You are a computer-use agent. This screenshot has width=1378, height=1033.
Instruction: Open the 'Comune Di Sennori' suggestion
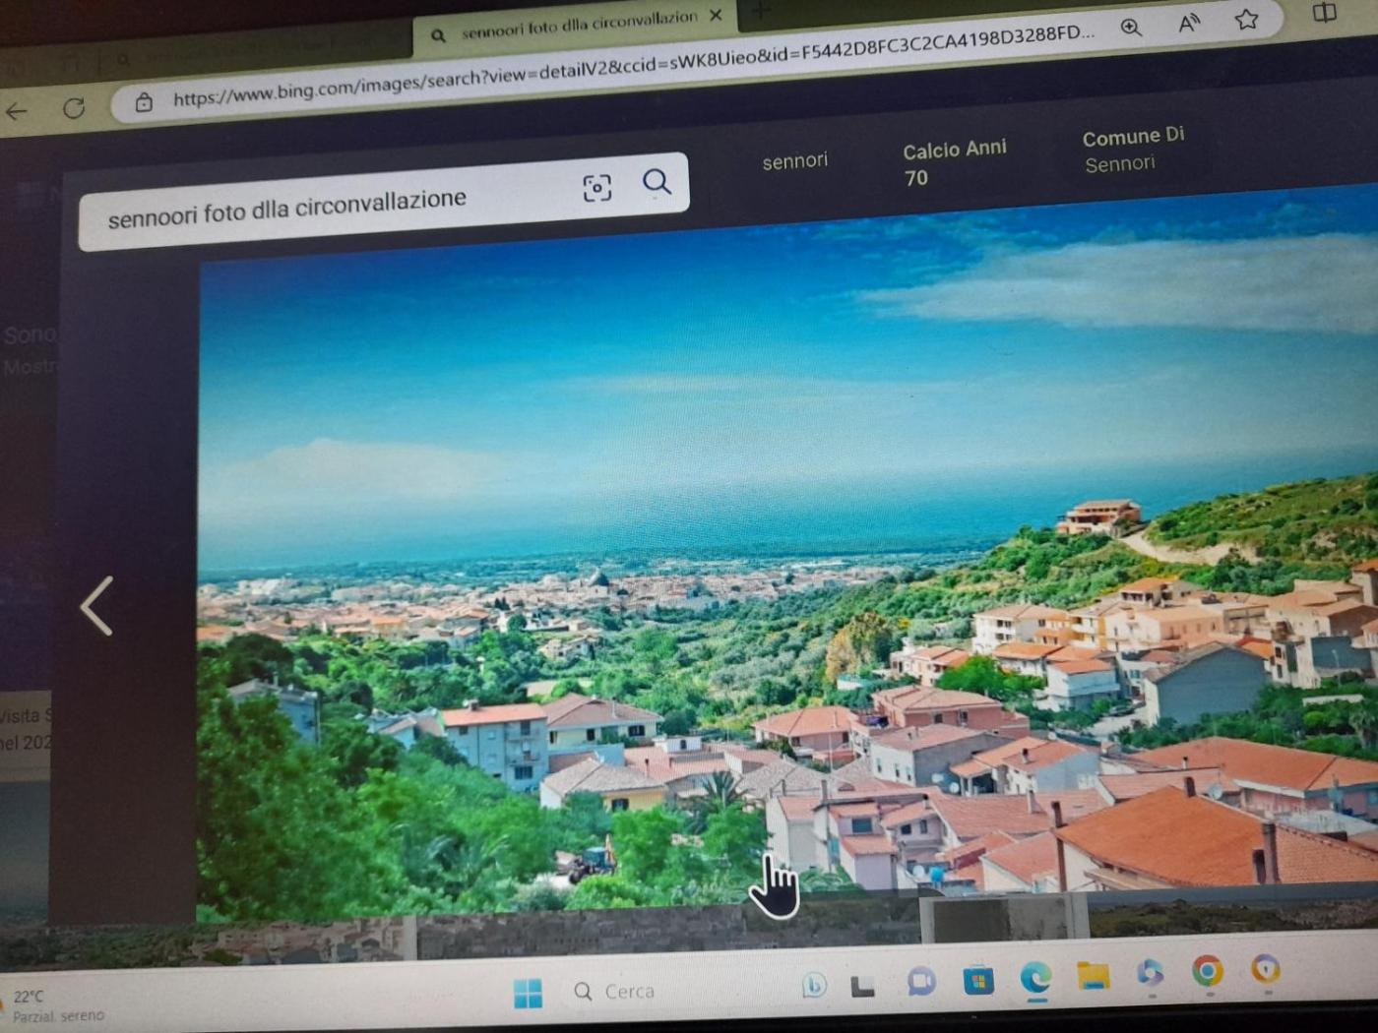[x=1132, y=151]
